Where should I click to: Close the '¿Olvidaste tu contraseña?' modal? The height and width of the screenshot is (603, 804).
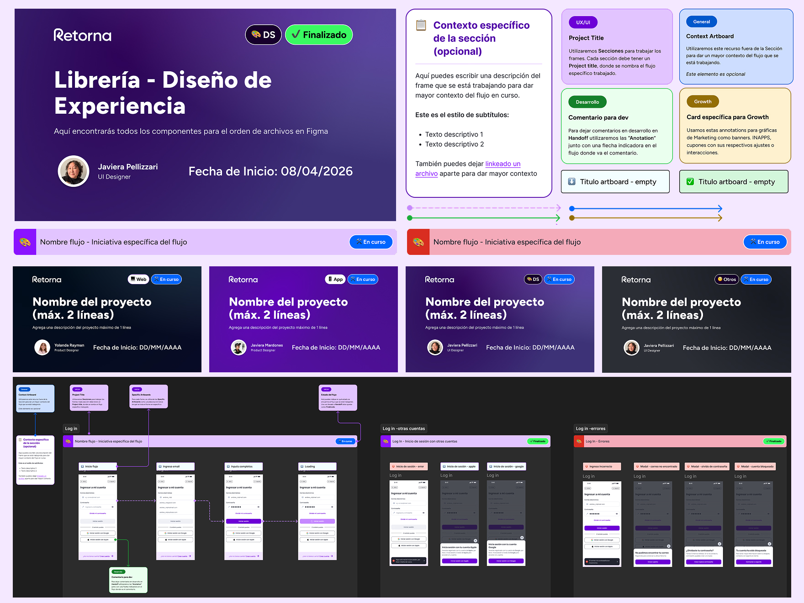(x=719, y=544)
